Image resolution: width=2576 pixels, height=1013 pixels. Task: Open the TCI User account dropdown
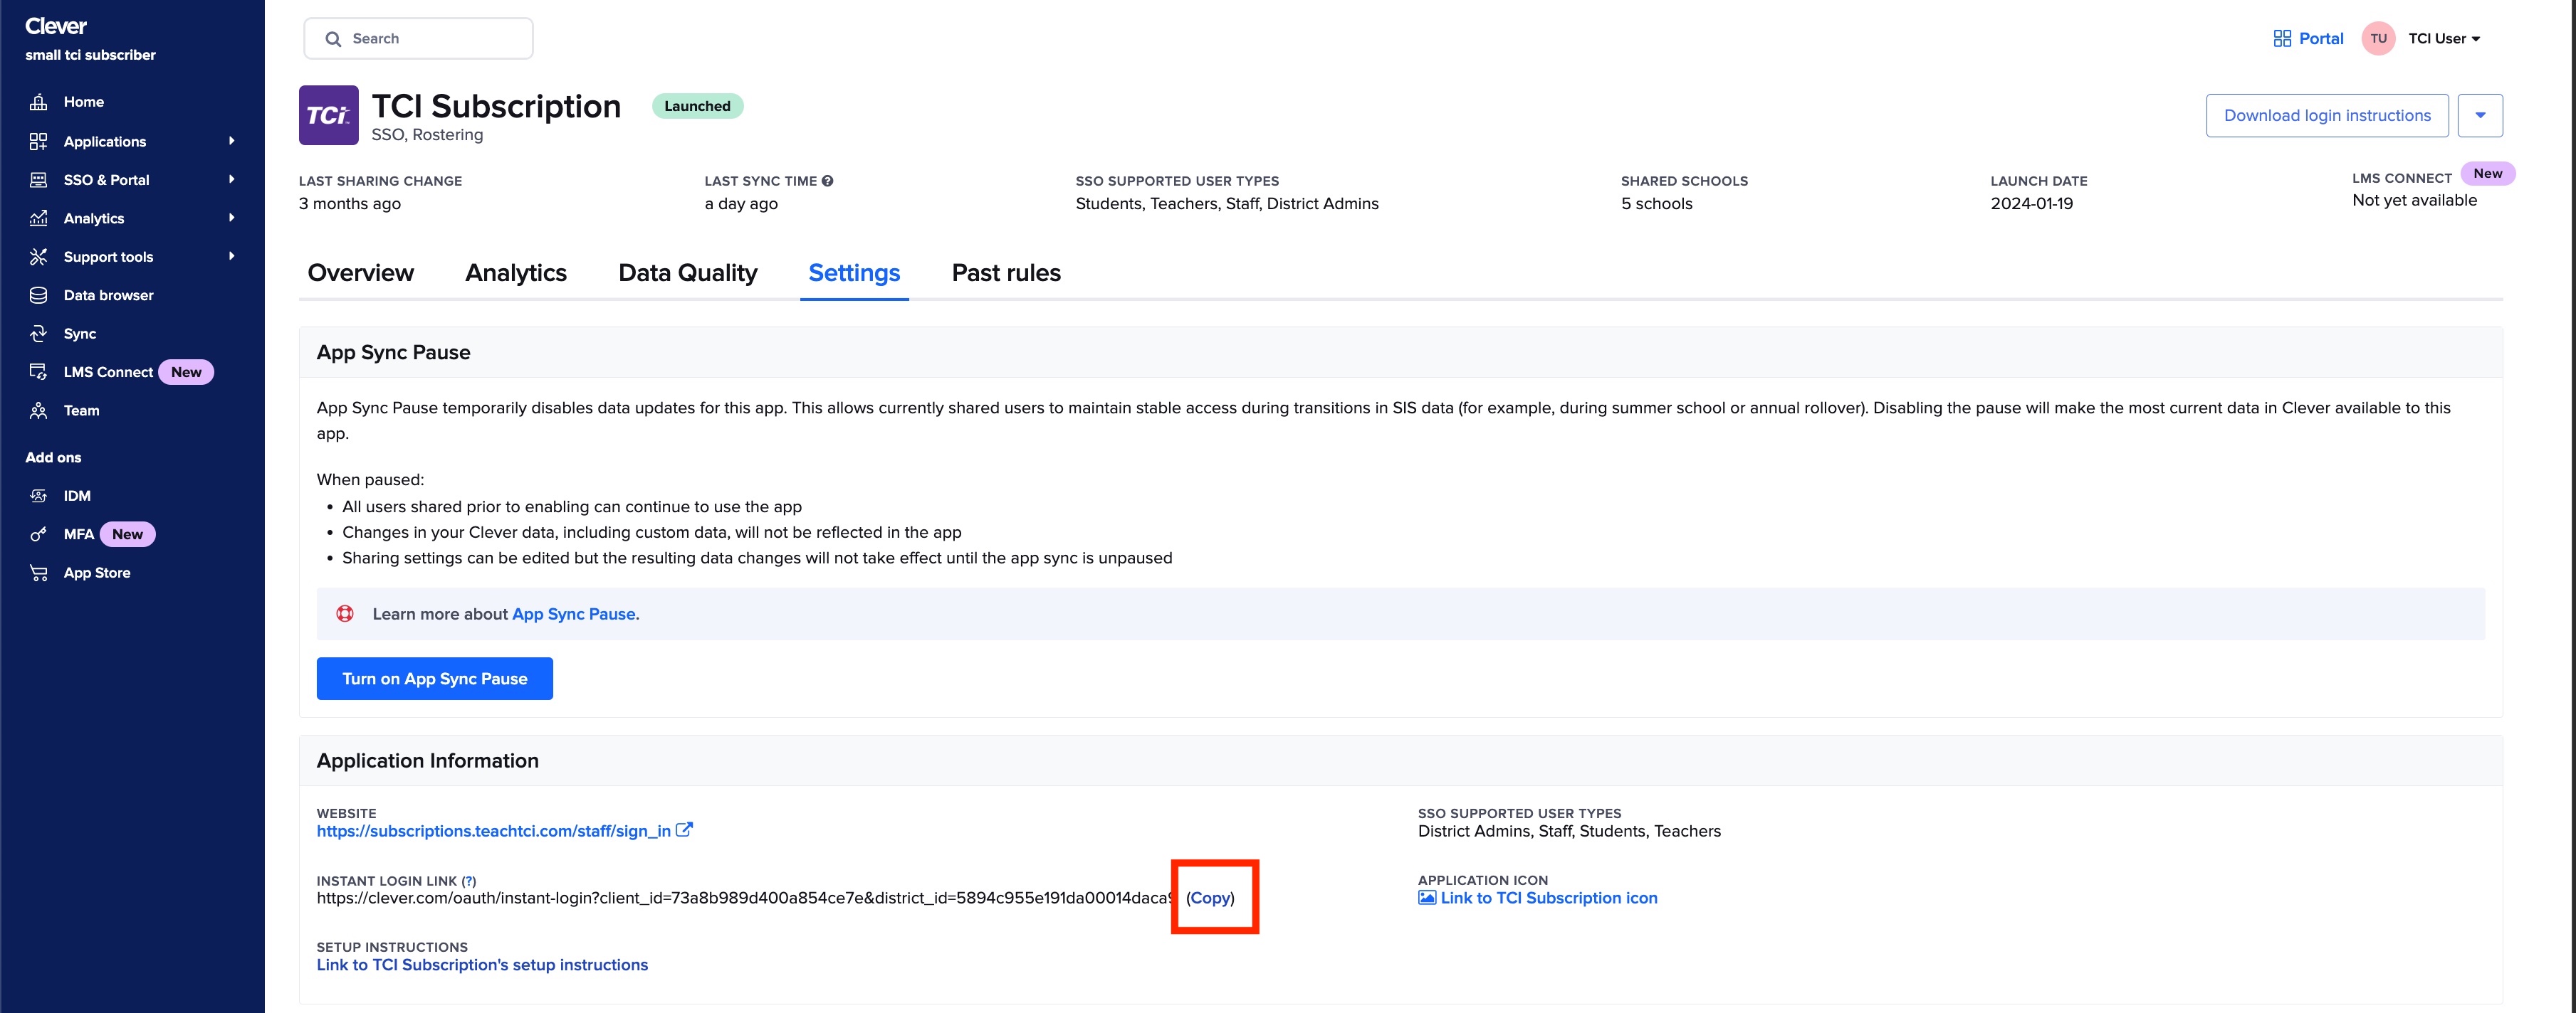[2444, 38]
